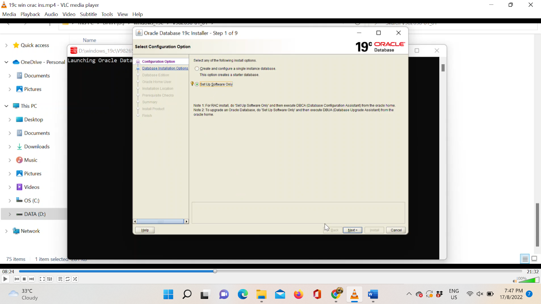
Task: Open Microsoft Edge from taskbar
Action: tap(243, 295)
